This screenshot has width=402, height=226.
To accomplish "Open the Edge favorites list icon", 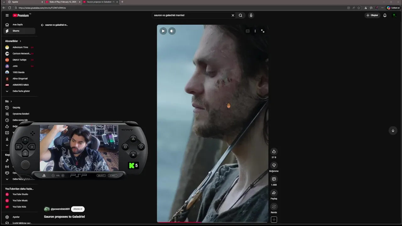I will coord(371,8).
